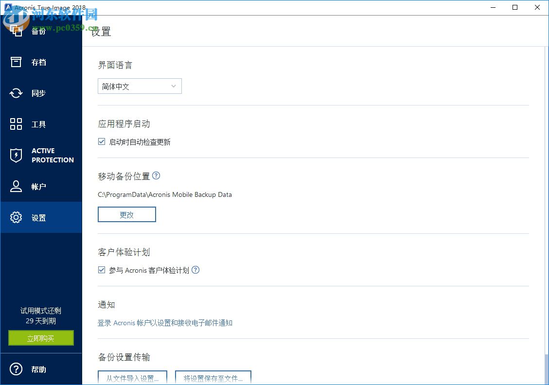Open the Active Protection shield icon

click(16, 155)
